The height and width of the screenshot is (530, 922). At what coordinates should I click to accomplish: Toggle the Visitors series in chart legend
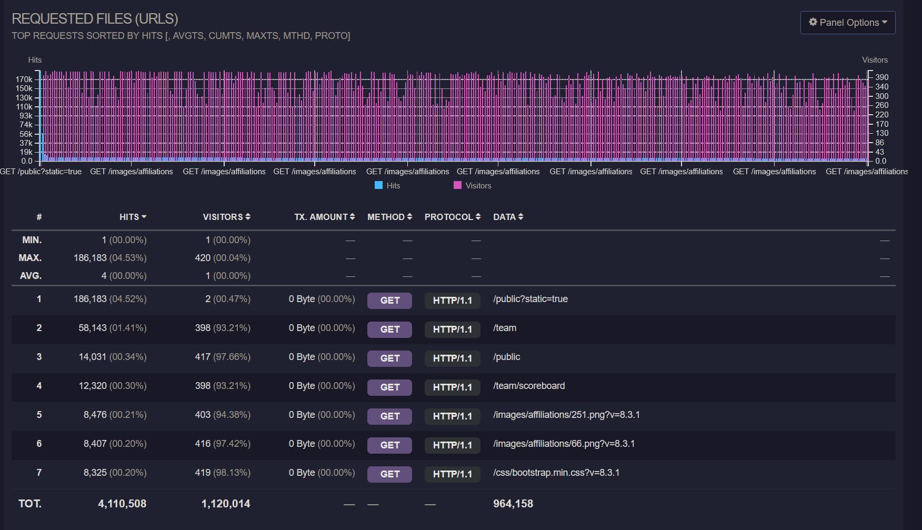tap(478, 186)
